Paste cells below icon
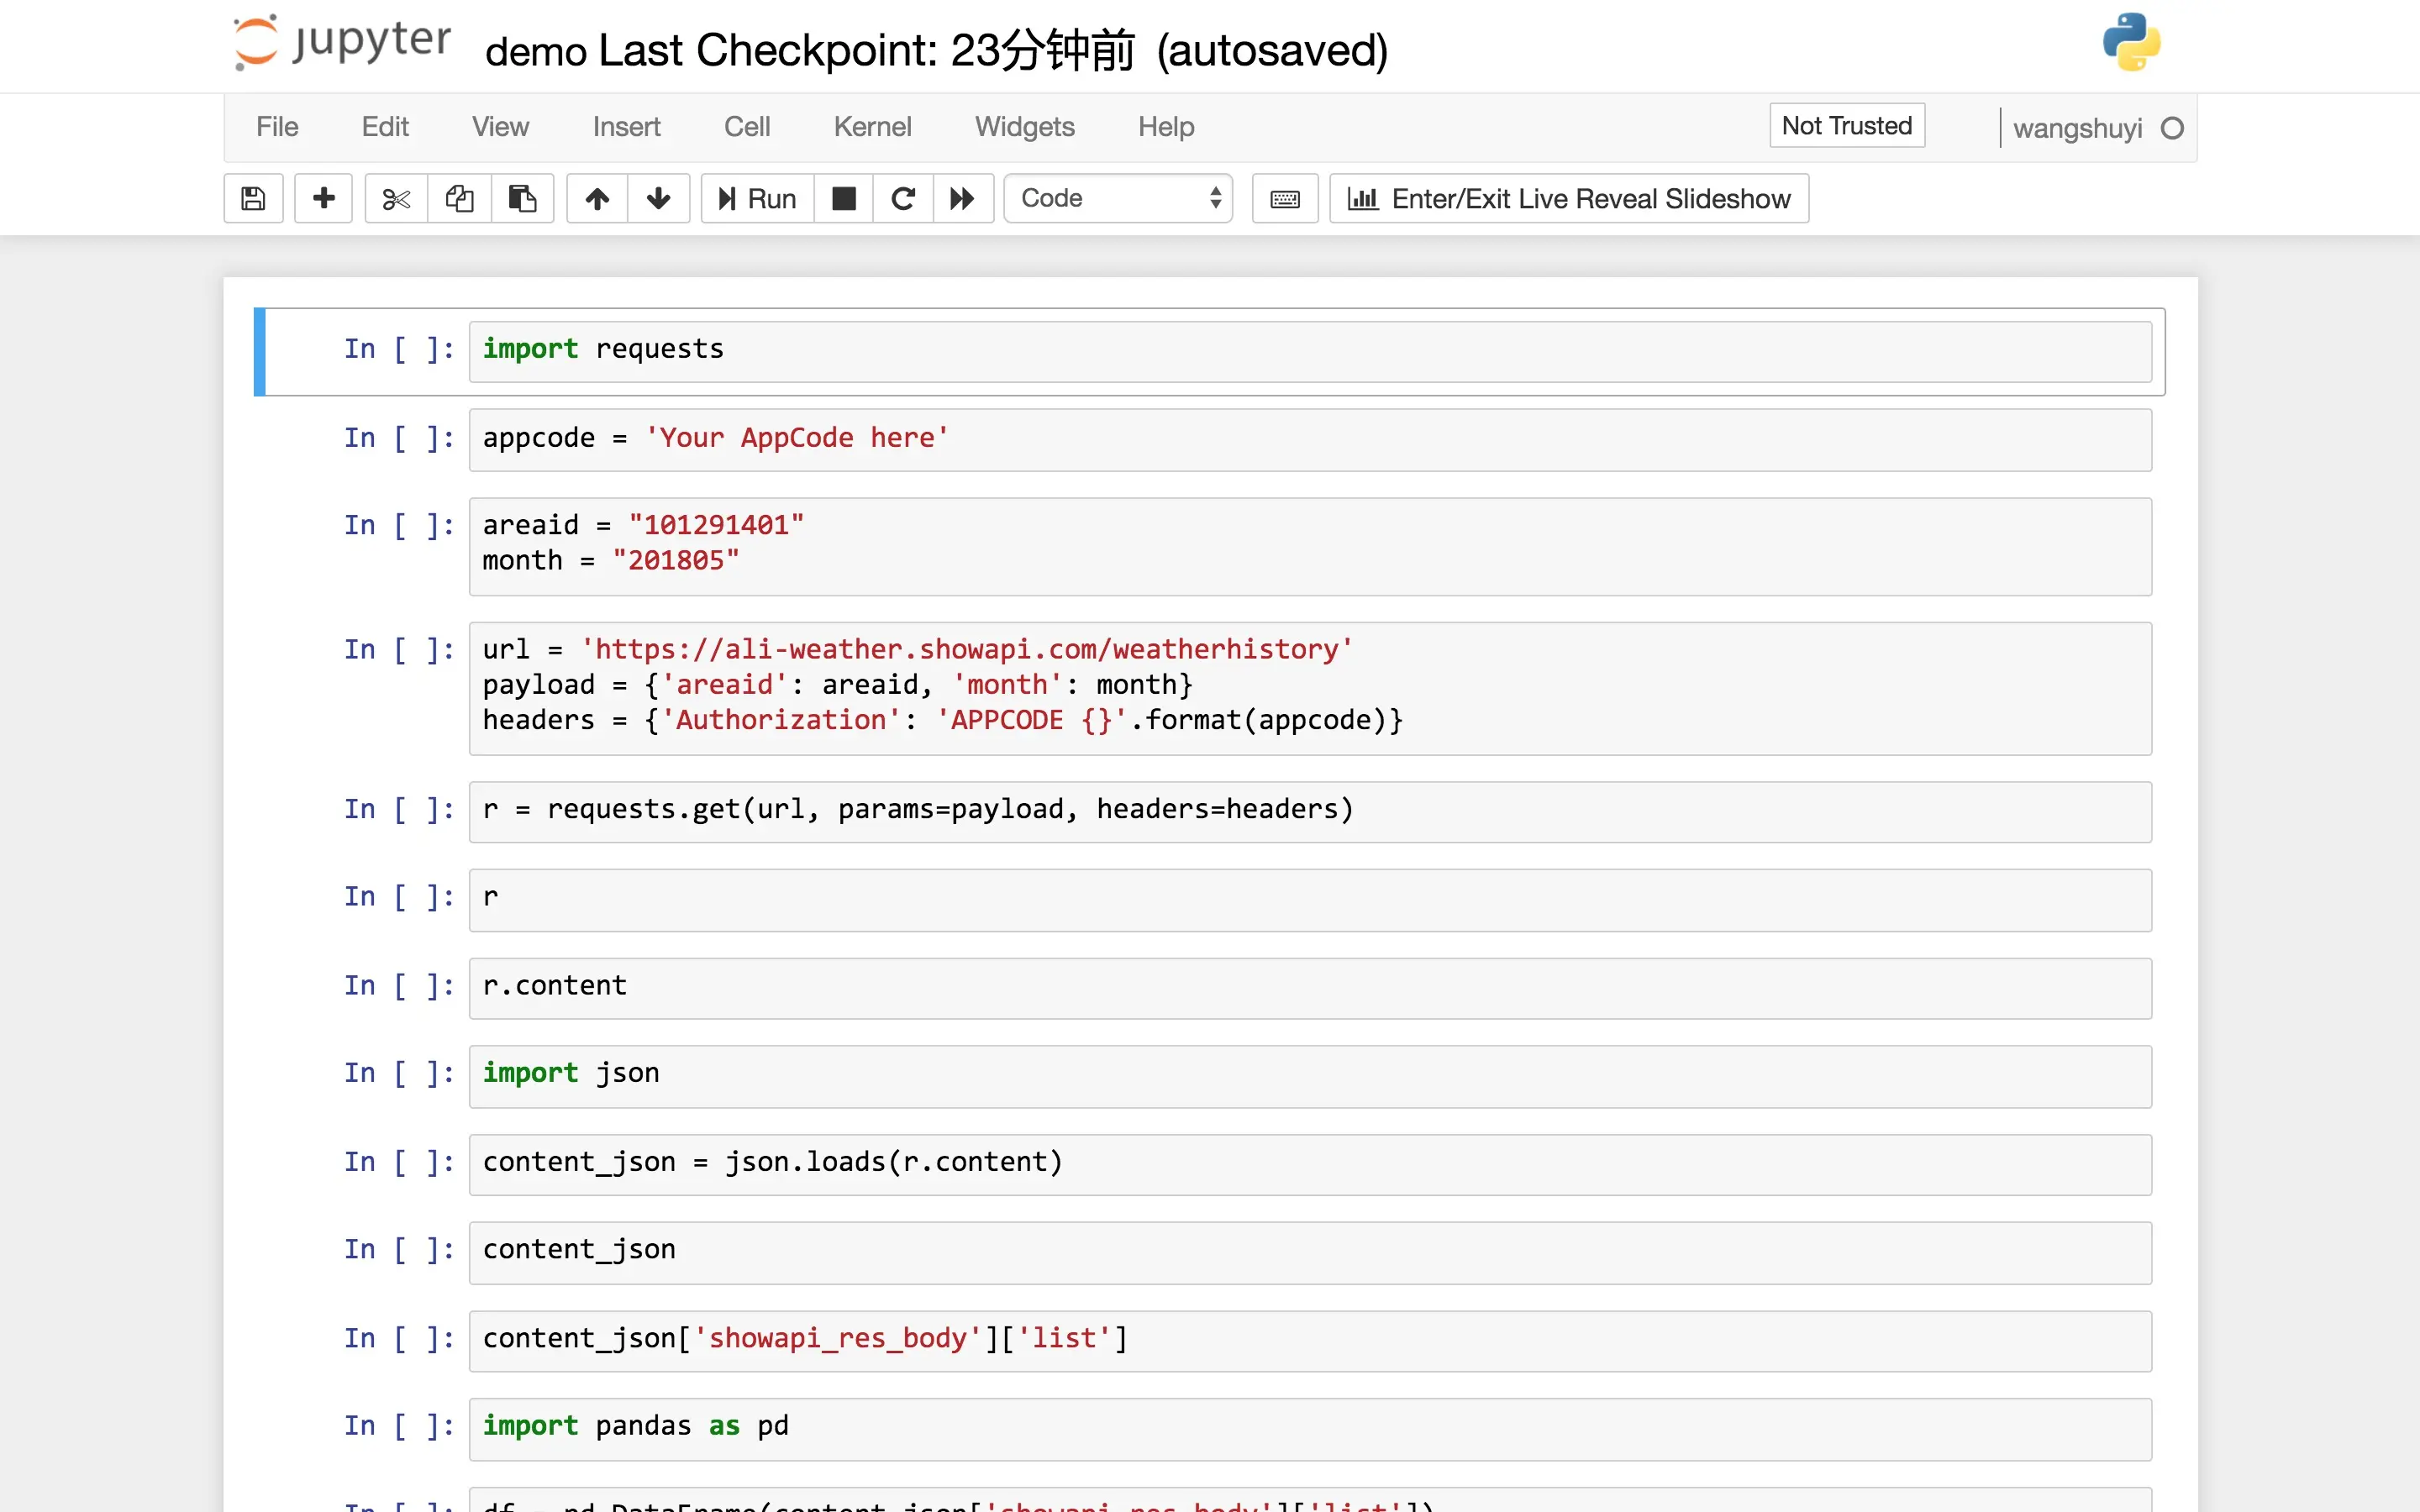This screenshot has height=1512, width=2420. click(522, 198)
